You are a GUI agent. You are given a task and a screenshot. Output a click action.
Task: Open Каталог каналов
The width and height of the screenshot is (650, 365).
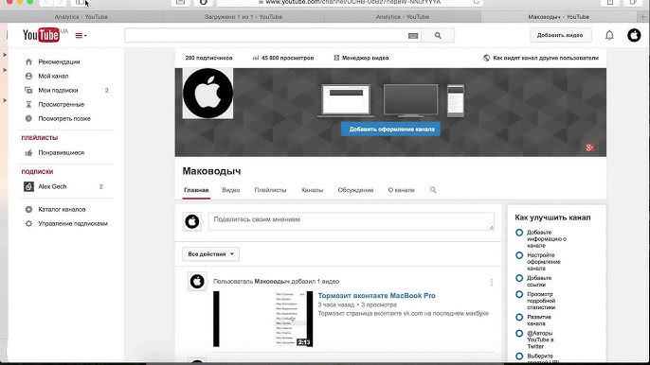coord(62,209)
